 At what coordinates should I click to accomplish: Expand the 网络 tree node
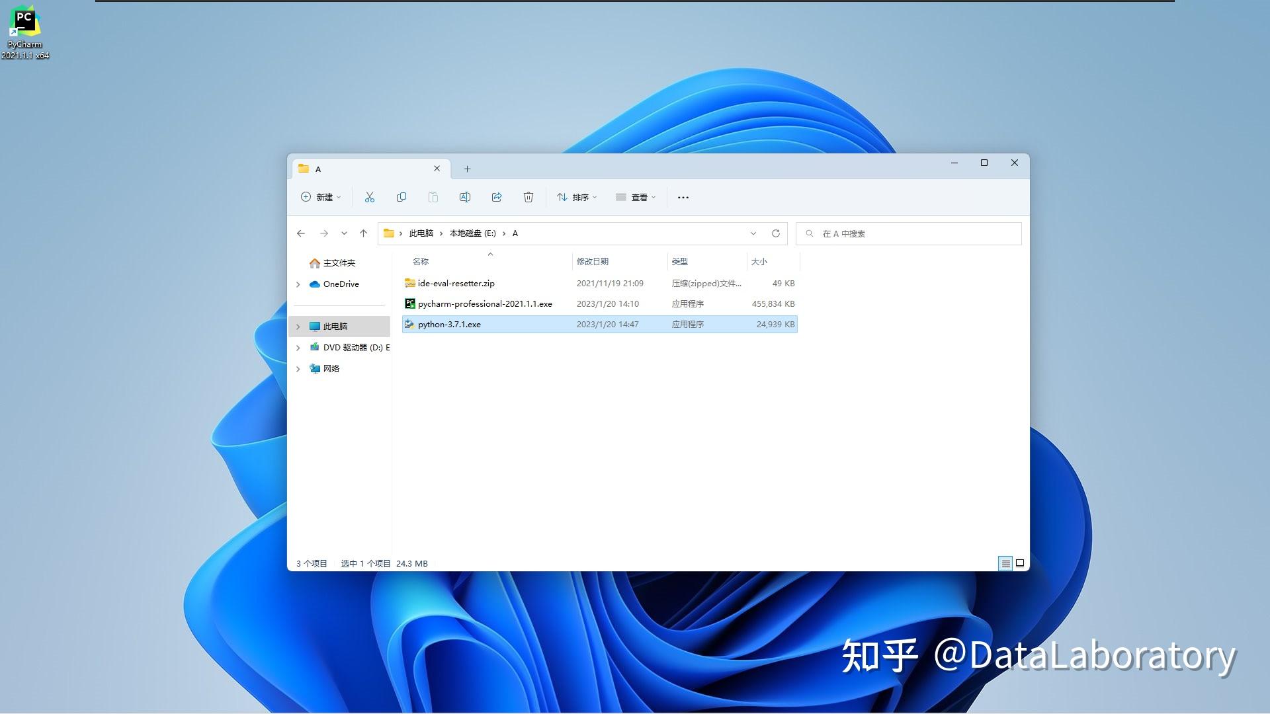[x=298, y=369]
